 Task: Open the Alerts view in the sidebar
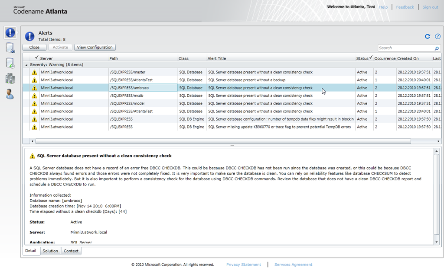click(x=10, y=32)
